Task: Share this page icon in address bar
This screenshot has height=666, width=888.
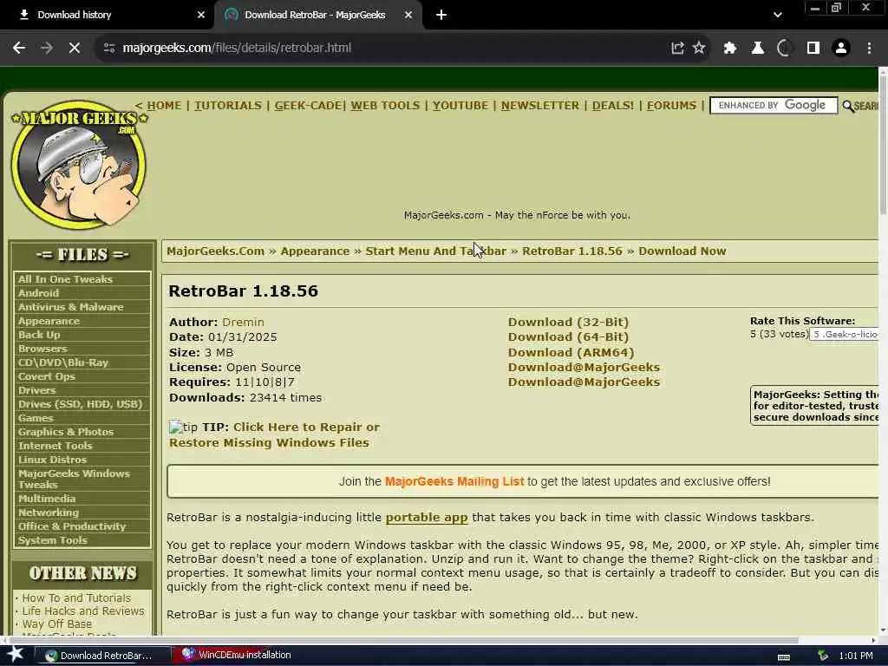Action: point(677,48)
